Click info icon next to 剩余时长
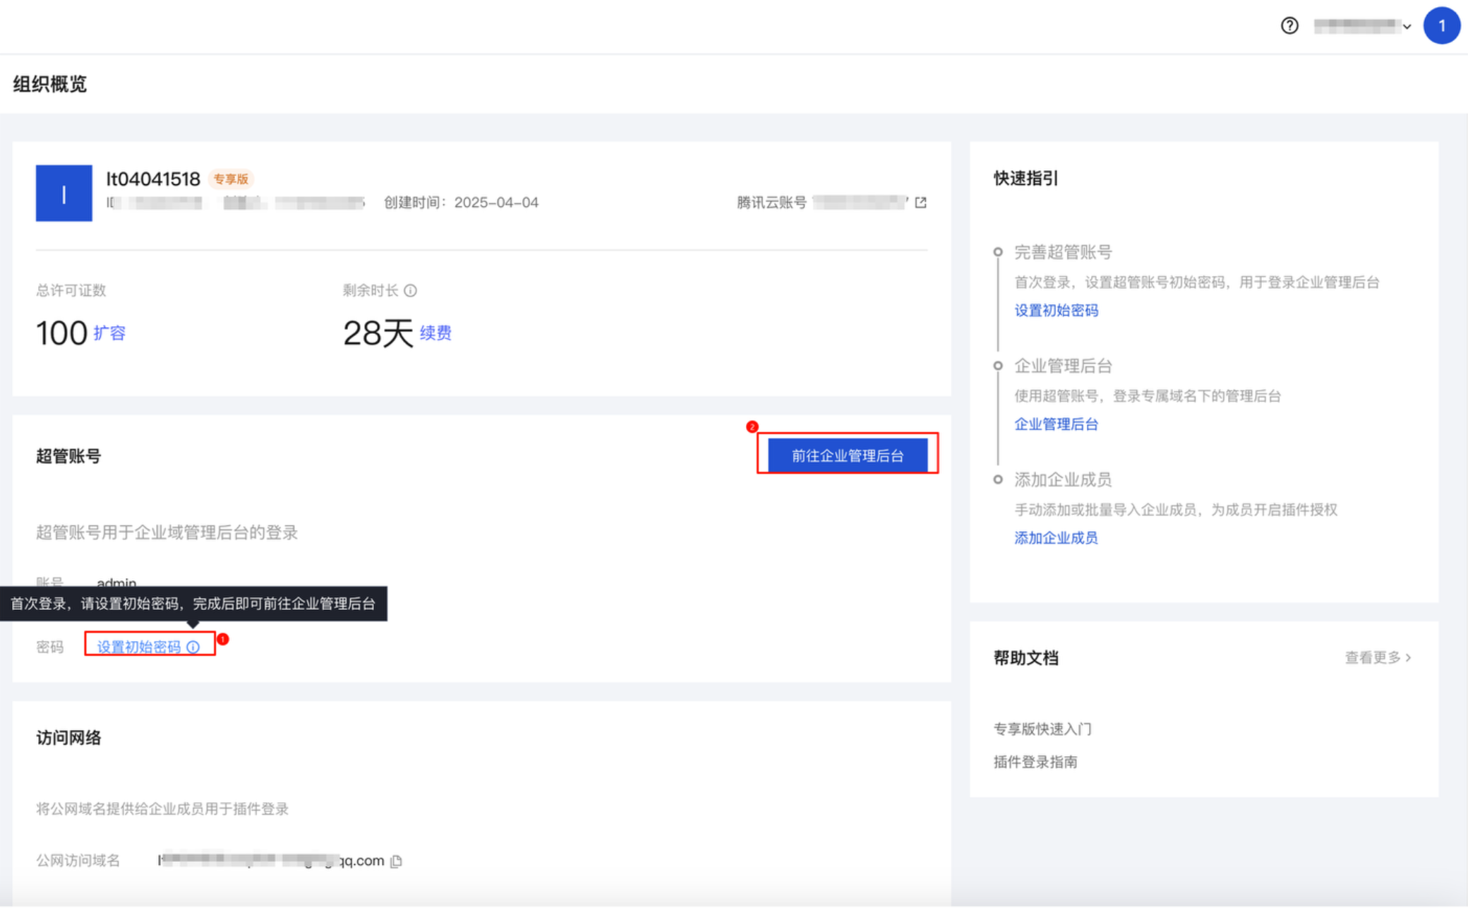Viewport: 1468px width, 908px height. coord(410,291)
